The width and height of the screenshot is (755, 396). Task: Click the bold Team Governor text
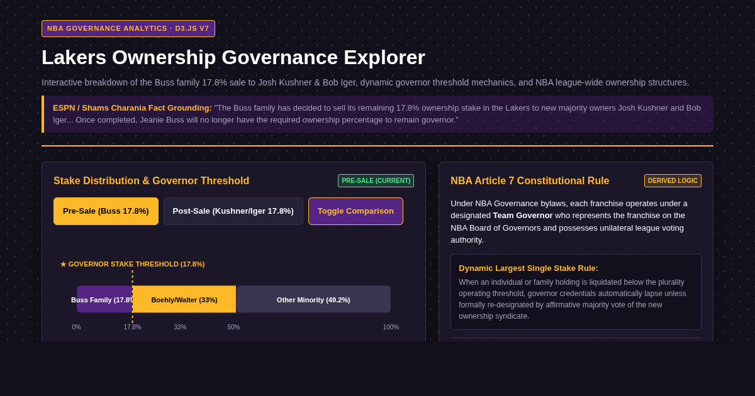click(x=523, y=216)
